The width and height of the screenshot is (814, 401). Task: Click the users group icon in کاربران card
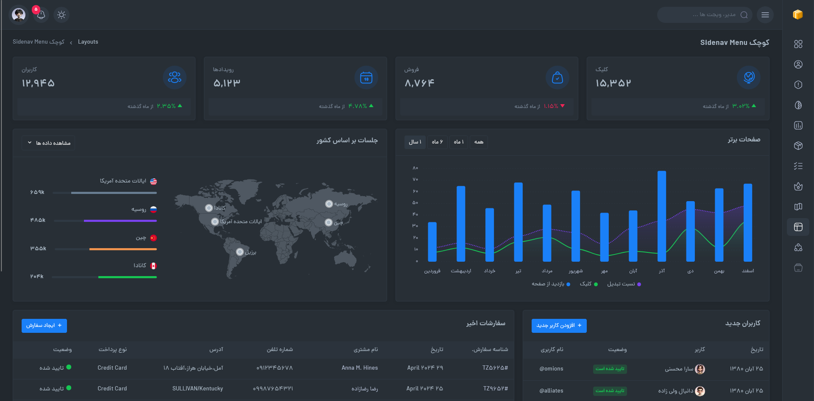click(x=175, y=77)
